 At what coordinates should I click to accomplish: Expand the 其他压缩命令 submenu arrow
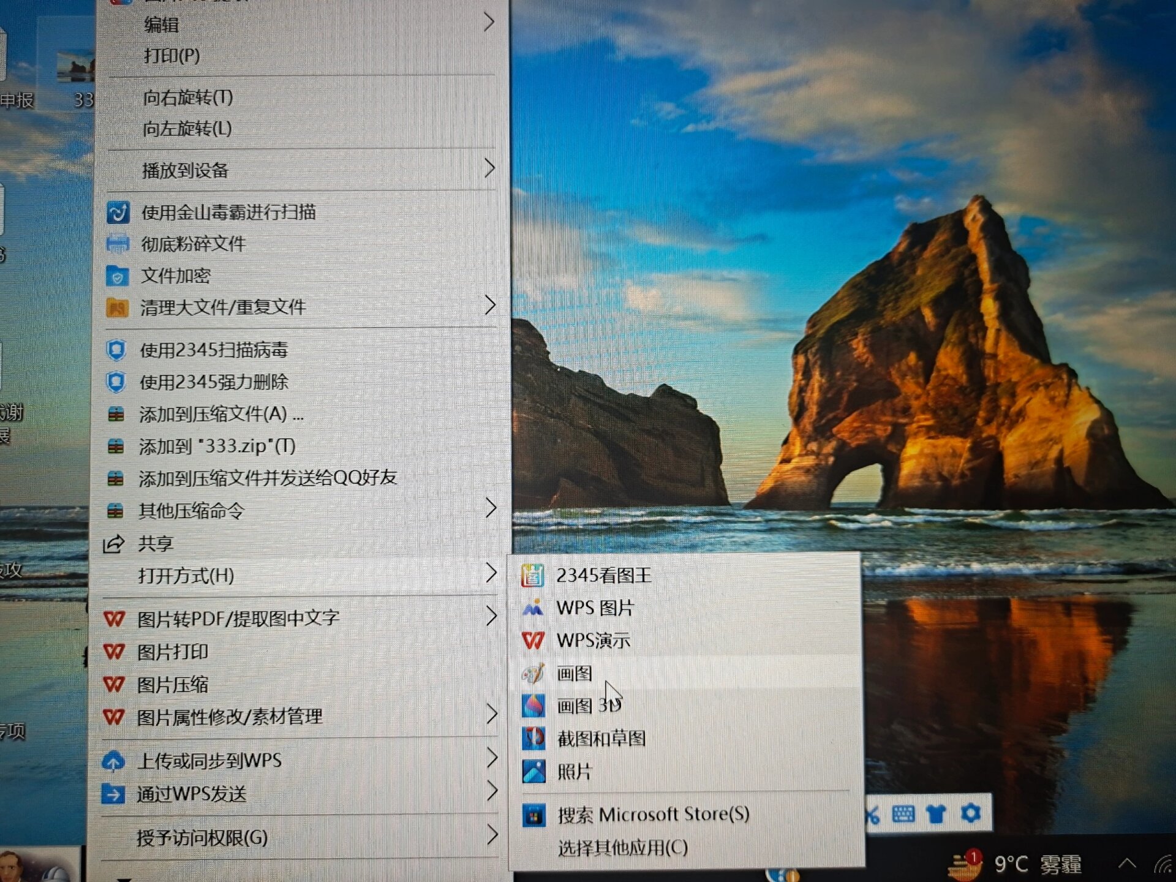(x=491, y=508)
